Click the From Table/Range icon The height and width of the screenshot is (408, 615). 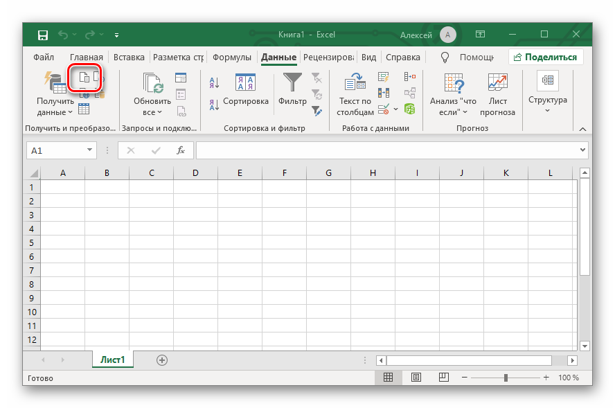84,109
